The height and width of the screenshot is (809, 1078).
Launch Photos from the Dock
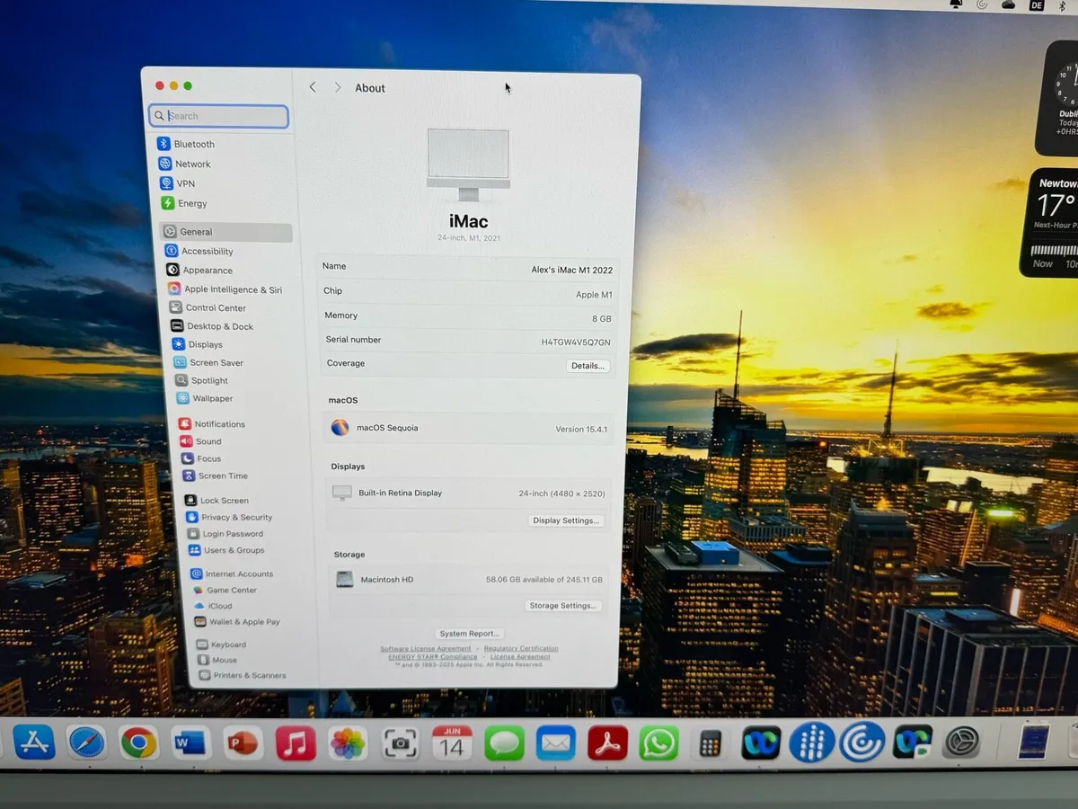(348, 743)
